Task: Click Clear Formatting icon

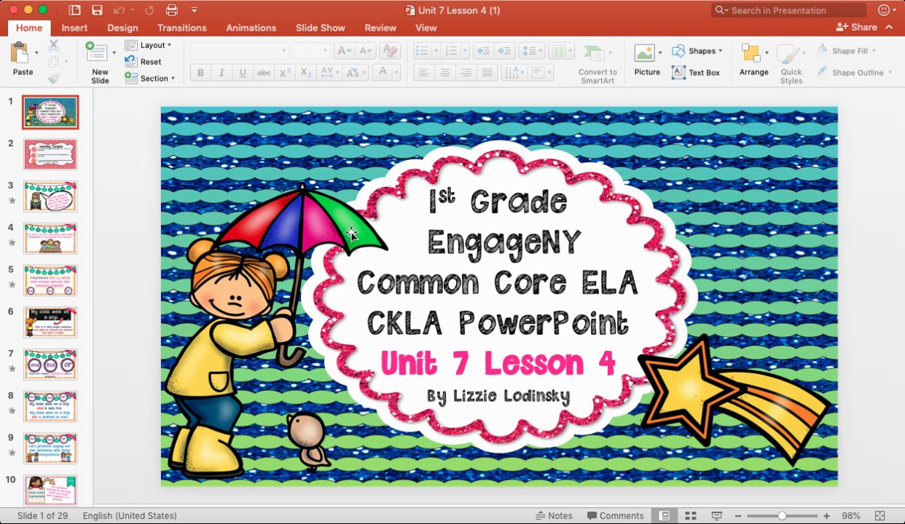Action: tap(390, 51)
